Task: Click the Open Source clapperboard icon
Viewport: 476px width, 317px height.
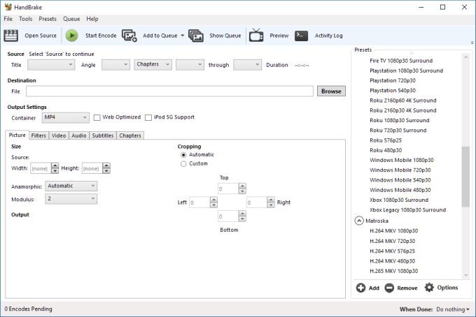Action: pos(11,36)
